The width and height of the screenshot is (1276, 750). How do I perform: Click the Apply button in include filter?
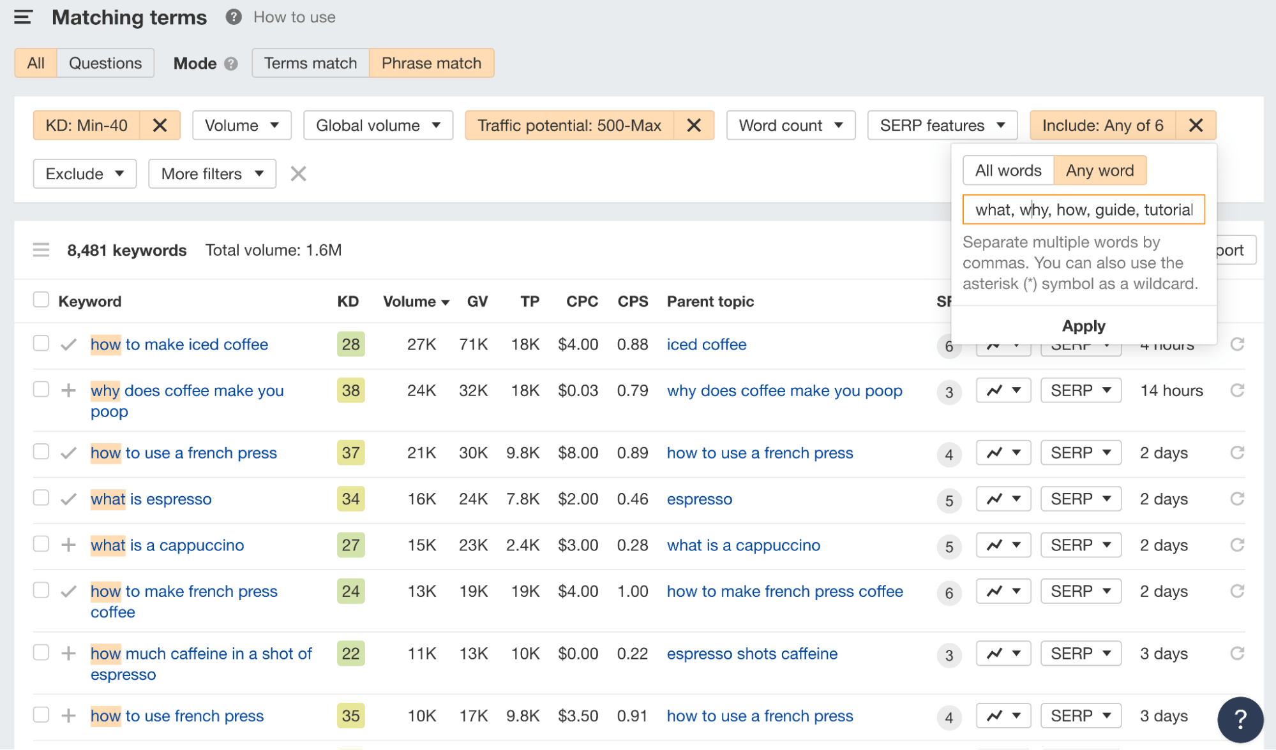tap(1084, 324)
